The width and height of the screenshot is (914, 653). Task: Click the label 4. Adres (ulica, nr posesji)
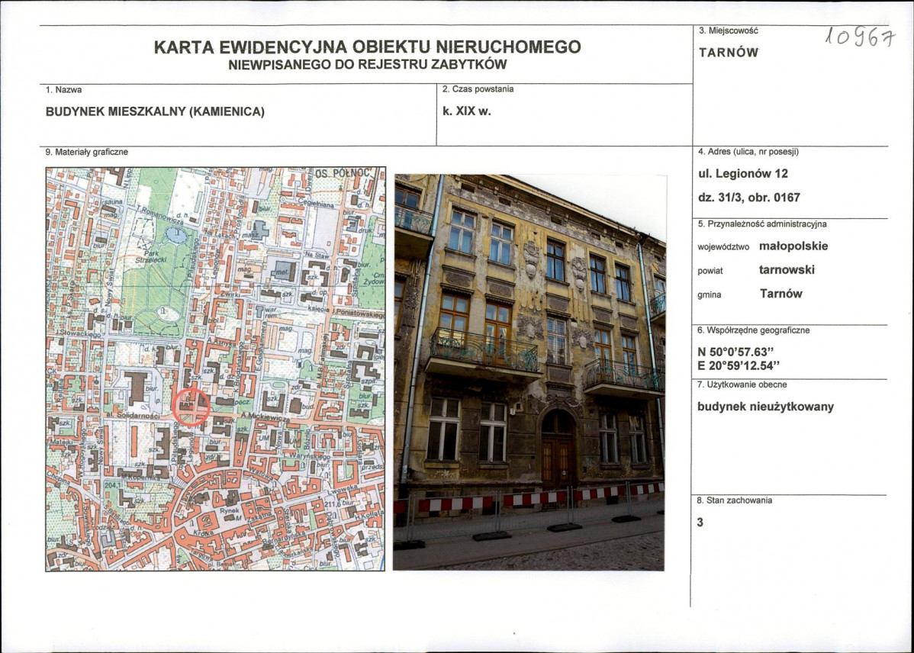point(748,152)
